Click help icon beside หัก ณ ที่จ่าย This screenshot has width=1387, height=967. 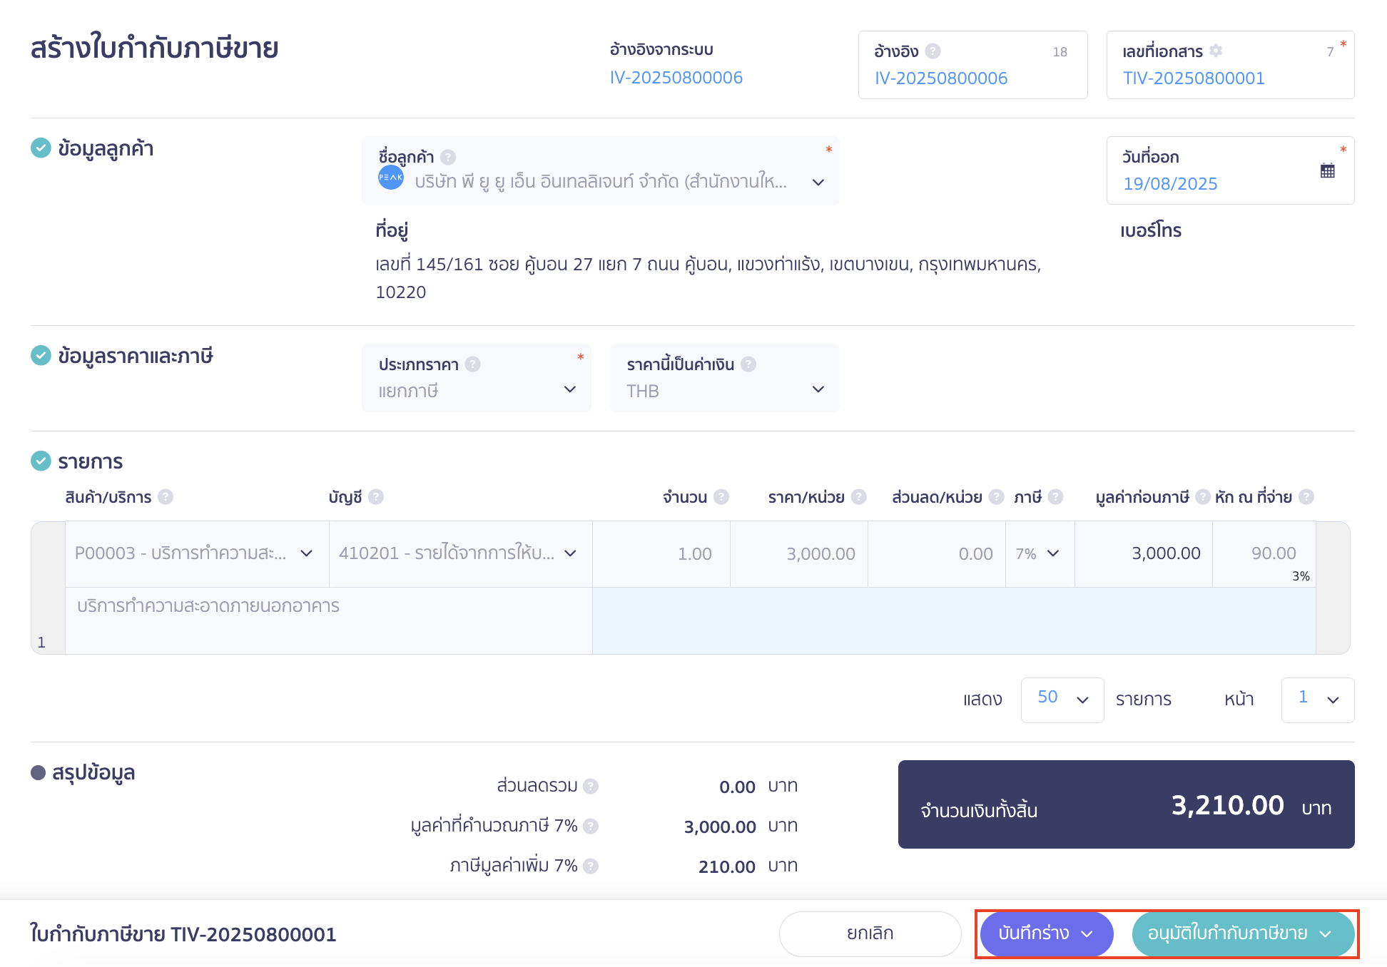[x=1306, y=497]
